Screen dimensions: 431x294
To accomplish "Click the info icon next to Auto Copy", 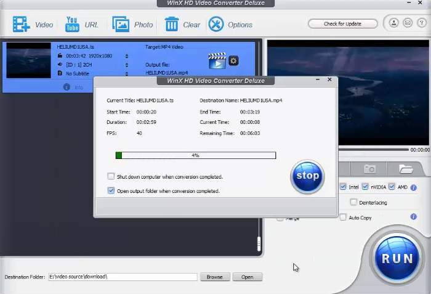I will (413, 216).
